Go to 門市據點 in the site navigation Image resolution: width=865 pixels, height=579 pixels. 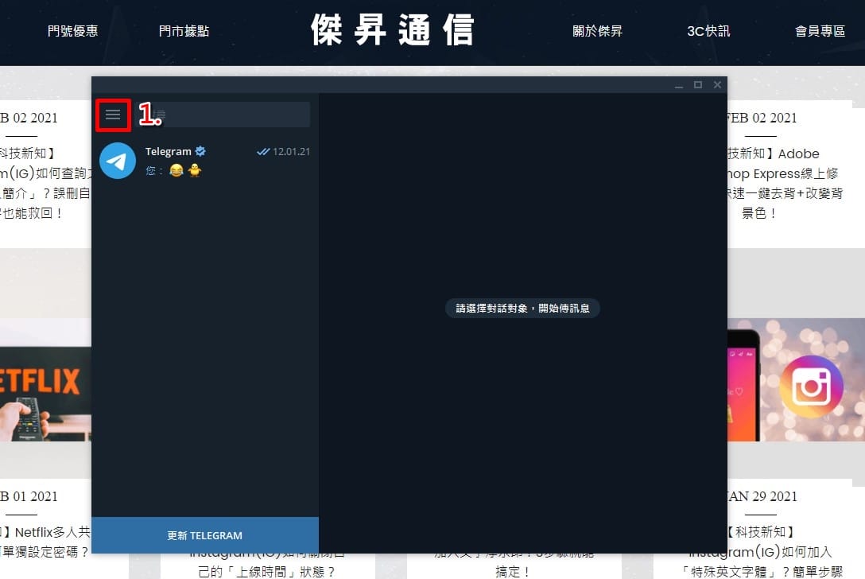click(x=184, y=31)
